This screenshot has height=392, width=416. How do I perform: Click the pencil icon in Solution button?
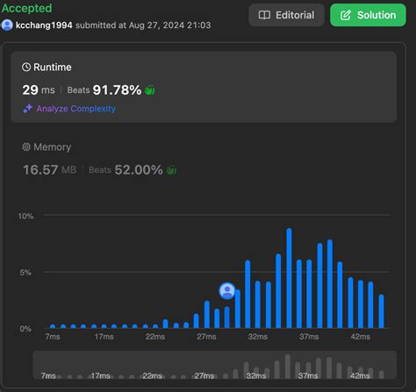tap(346, 15)
